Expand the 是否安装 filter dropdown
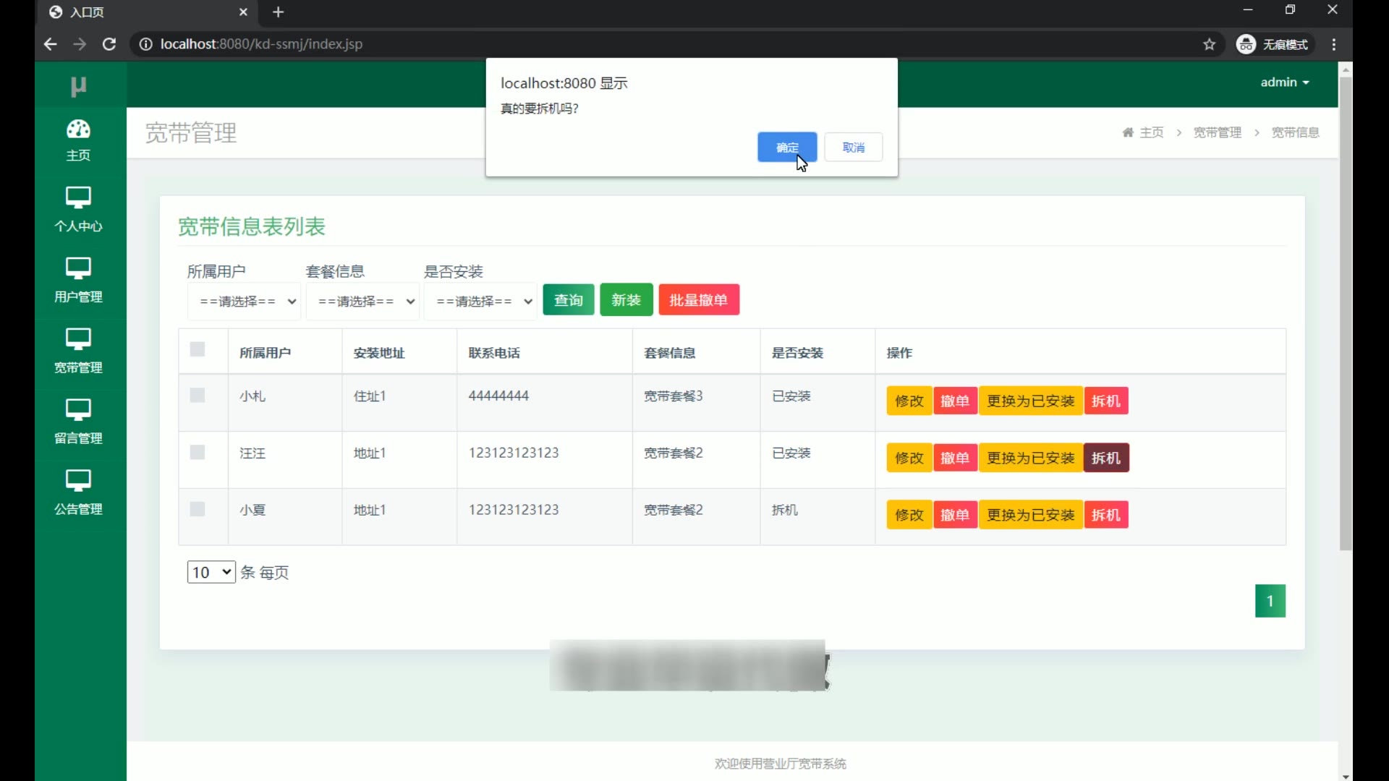 480,302
